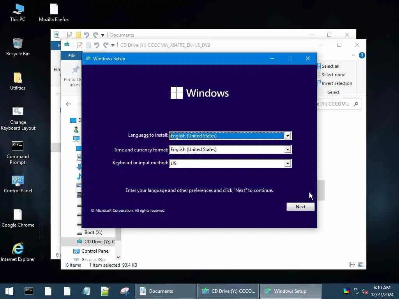Select Control Panel in navigation pane
This screenshot has width=399, height=299.
click(92, 251)
